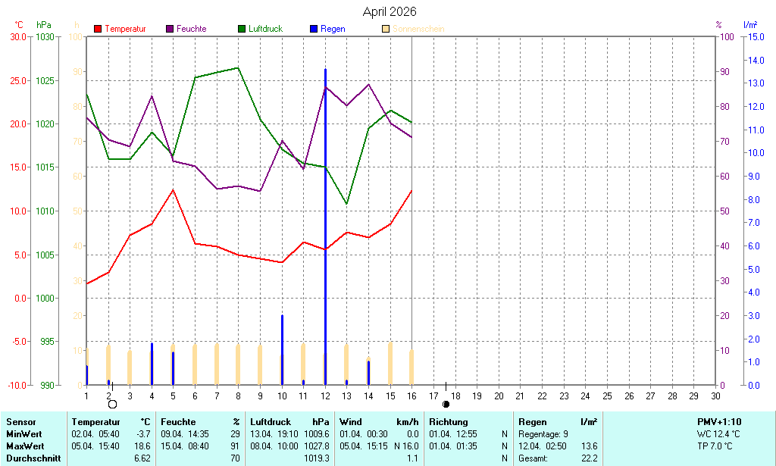This screenshot has width=776, height=466.
Task: Click the blue Regen legend square
Action: point(314,29)
